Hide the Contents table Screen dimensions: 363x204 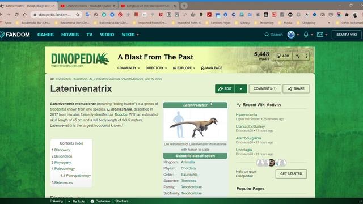pos(79,143)
